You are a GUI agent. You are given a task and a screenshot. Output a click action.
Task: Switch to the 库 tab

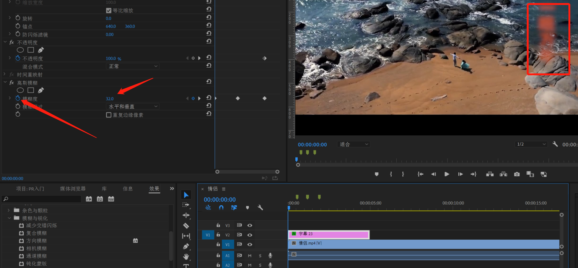[104, 188]
